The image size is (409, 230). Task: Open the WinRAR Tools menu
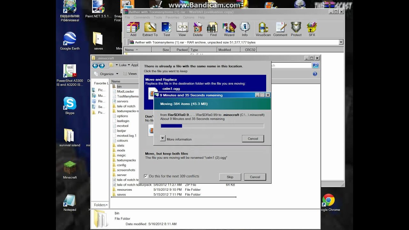(158, 17)
